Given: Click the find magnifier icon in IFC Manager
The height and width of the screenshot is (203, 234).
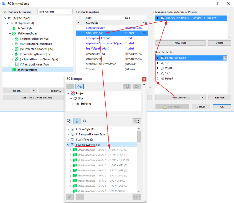Looking at the screenshot, I should point(85,121).
